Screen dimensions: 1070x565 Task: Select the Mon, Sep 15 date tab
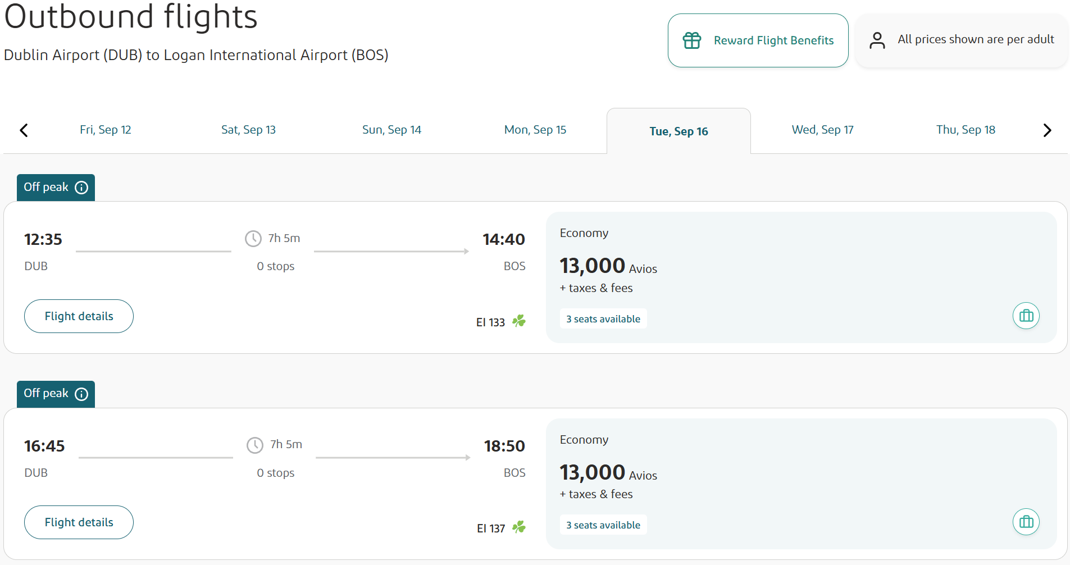point(535,130)
